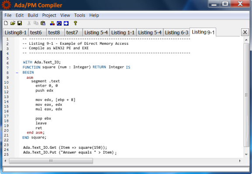This screenshot has width=252, height=174.
Task: Click the vertical scrollbar down arrow
Action: point(246,154)
